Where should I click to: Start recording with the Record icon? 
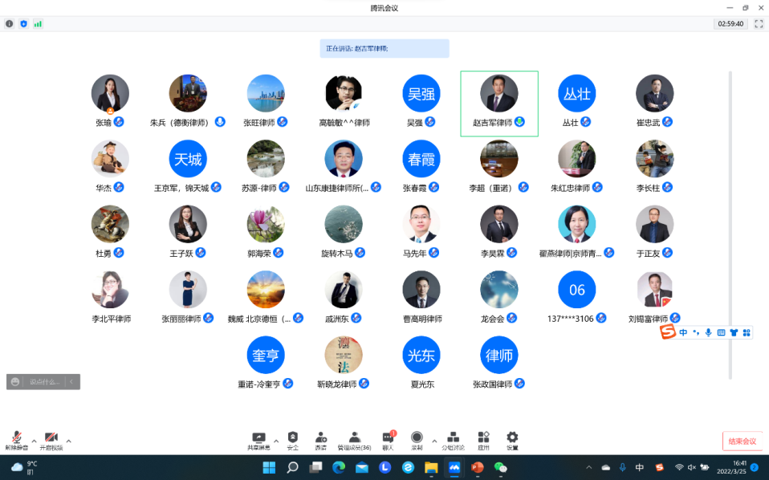click(x=417, y=439)
